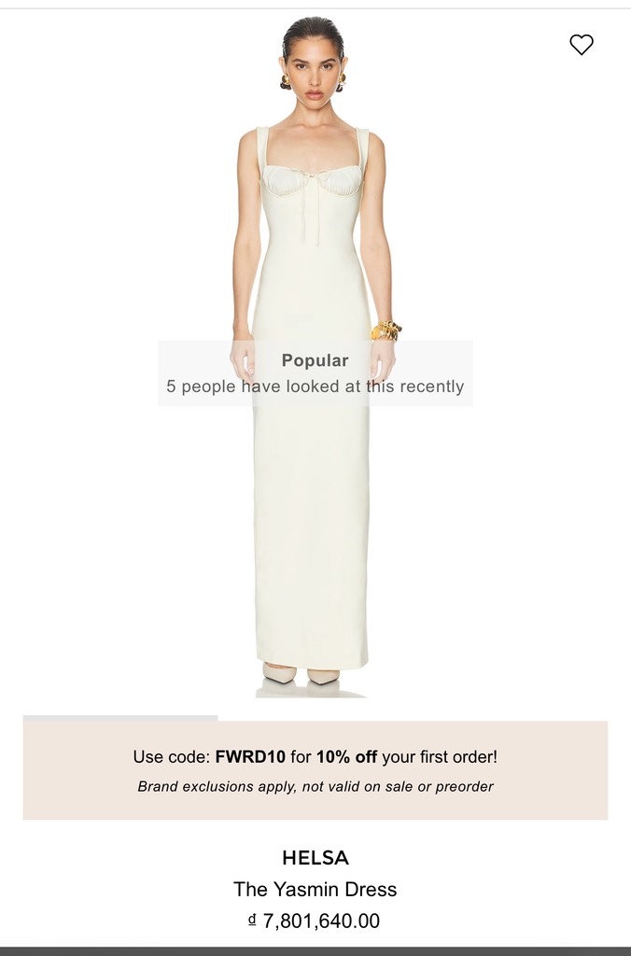The width and height of the screenshot is (631, 956).
Task: Click the model's gold earring
Action: (x=286, y=81)
